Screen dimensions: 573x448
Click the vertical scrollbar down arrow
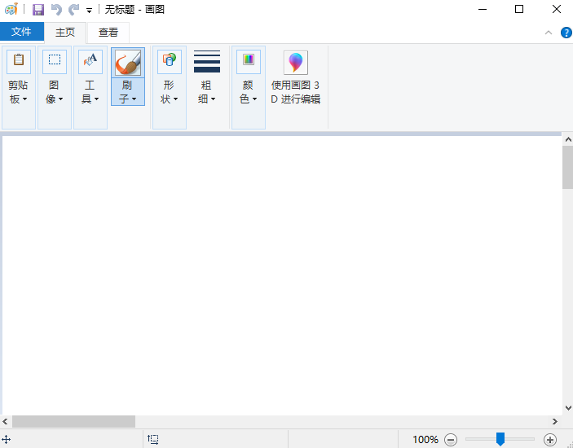(x=568, y=408)
